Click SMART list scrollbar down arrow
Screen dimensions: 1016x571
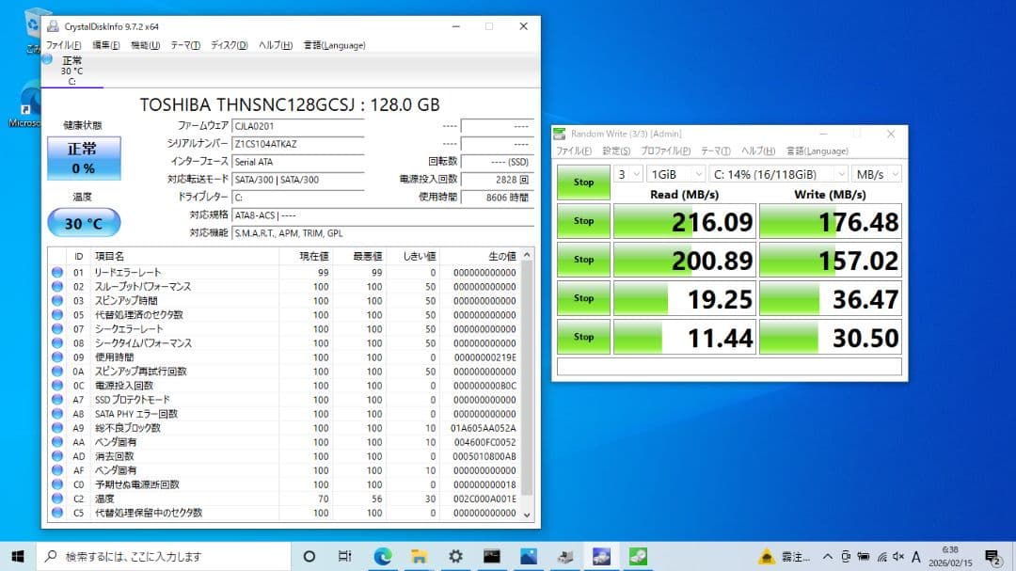point(527,515)
